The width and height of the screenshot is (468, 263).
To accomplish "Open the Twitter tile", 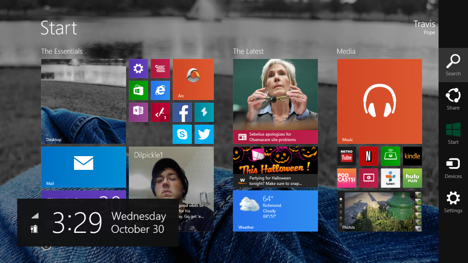I will click(204, 134).
